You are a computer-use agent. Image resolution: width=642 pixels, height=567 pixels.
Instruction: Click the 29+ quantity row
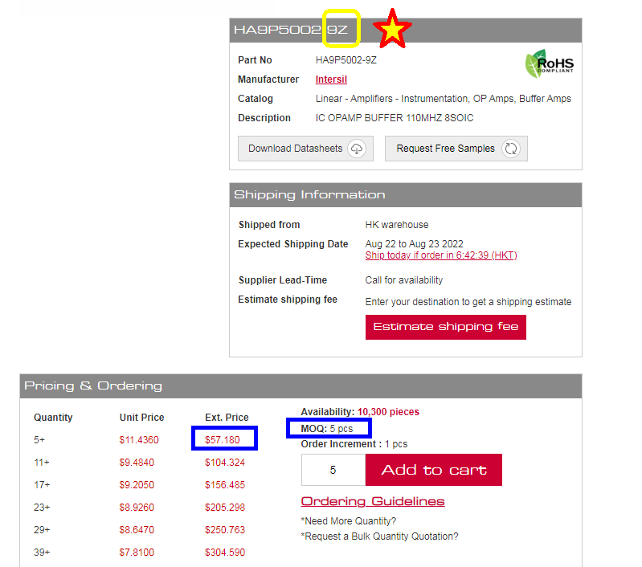click(42, 530)
